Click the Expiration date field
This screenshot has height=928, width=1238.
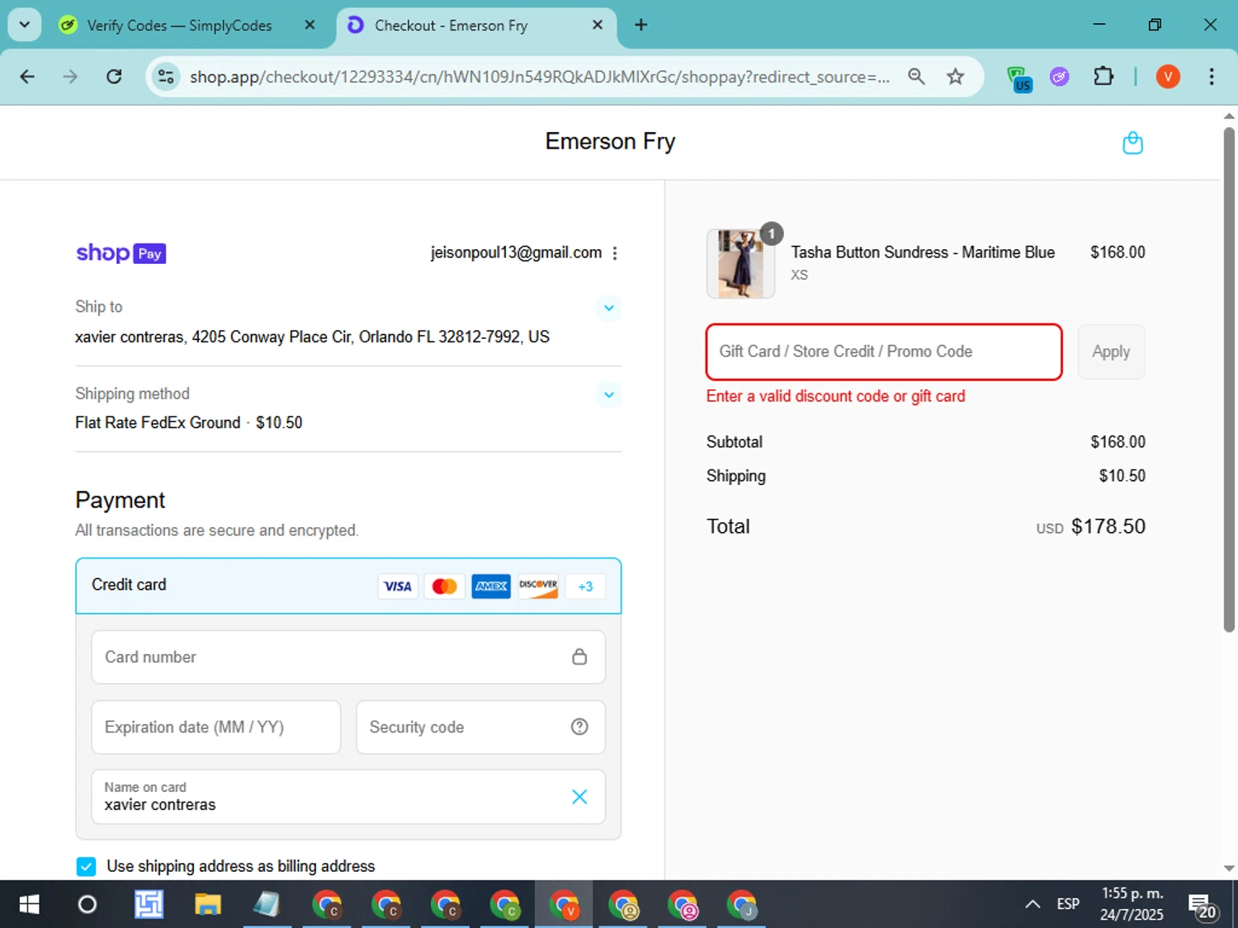[216, 728]
